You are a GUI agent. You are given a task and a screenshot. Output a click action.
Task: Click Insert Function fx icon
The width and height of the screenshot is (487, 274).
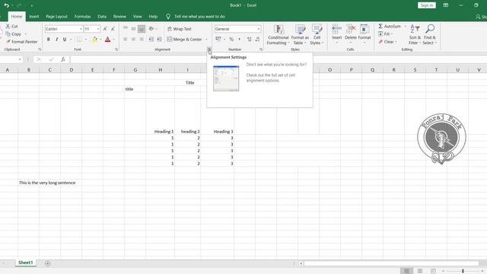[63, 59]
